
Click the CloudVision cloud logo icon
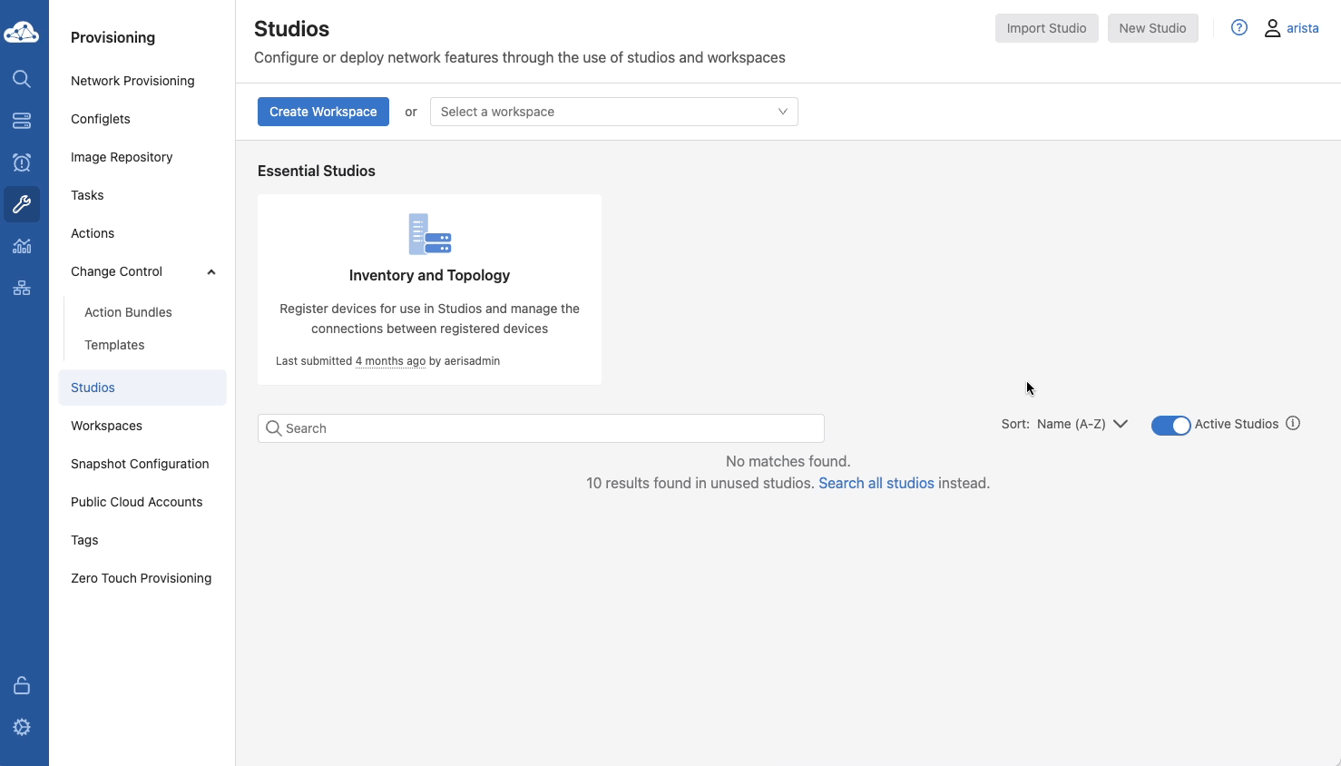(22, 33)
